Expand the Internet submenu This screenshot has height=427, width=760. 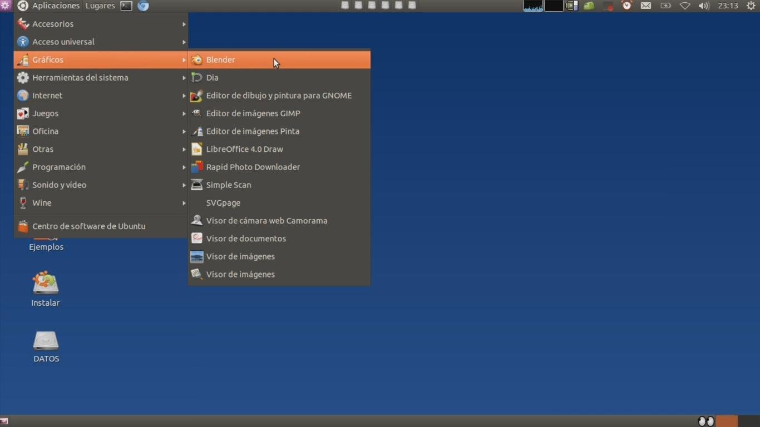101,95
